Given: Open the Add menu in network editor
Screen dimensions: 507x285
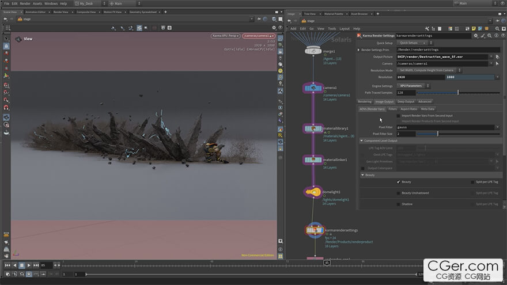Looking at the screenshot, I should pos(293,29).
